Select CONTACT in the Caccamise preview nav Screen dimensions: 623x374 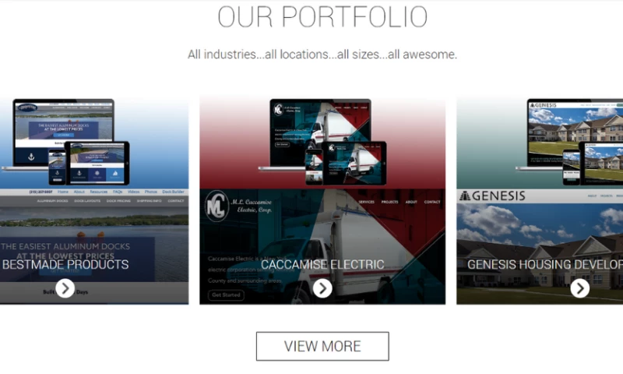(432, 202)
